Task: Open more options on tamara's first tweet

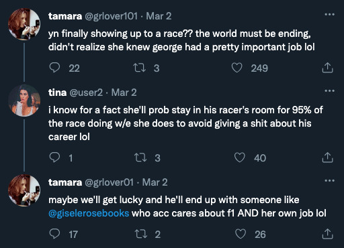Action: (x=329, y=15)
